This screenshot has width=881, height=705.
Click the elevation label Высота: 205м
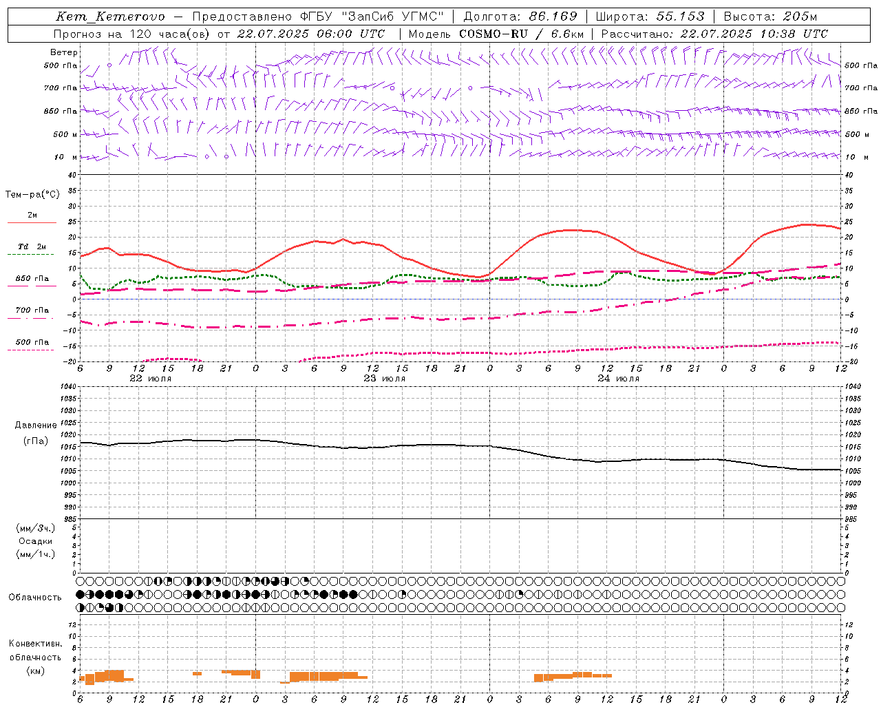(771, 17)
